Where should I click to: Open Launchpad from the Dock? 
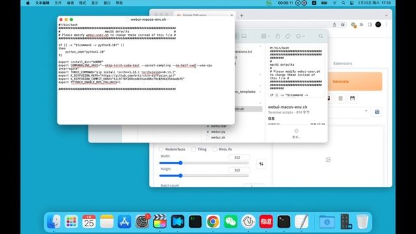71,222
